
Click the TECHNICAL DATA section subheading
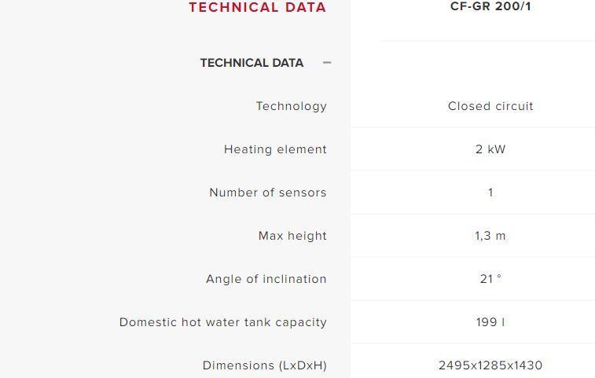point(252,63)
